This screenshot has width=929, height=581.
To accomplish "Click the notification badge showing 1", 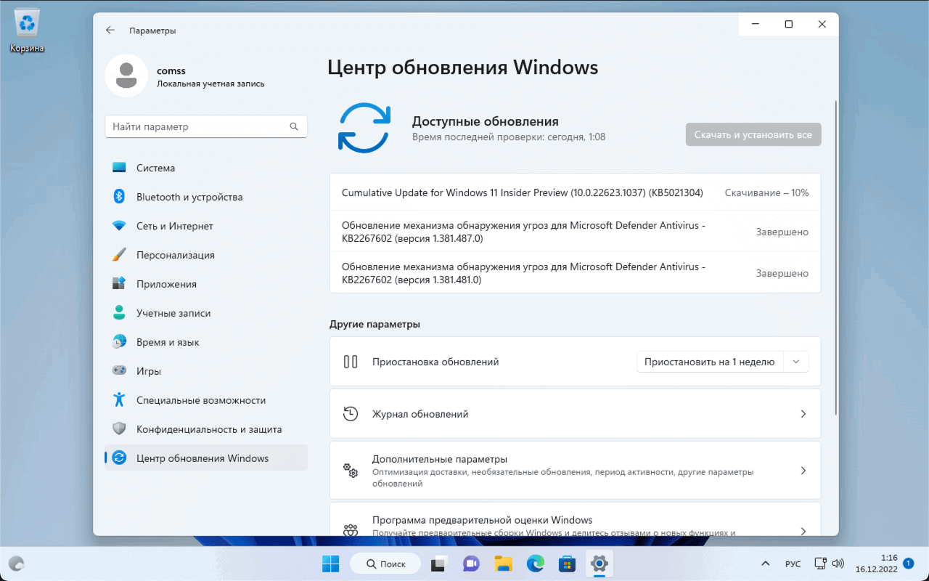I will (x=908, y=563).
